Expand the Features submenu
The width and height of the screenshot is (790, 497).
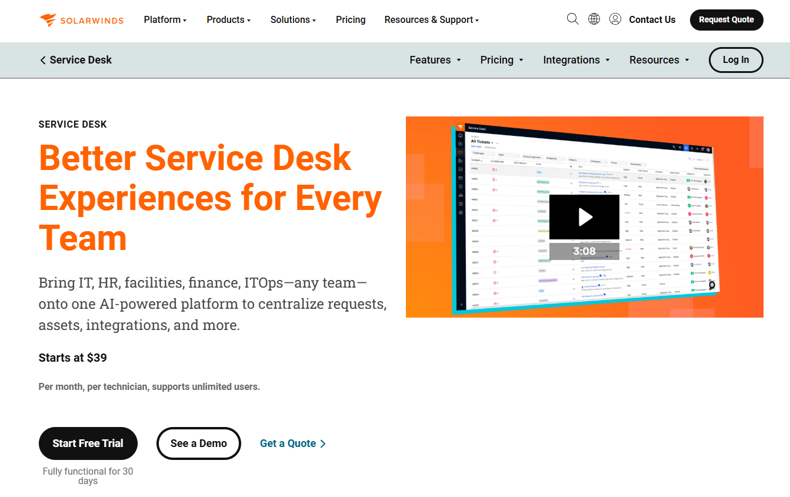tap(435, 60)
